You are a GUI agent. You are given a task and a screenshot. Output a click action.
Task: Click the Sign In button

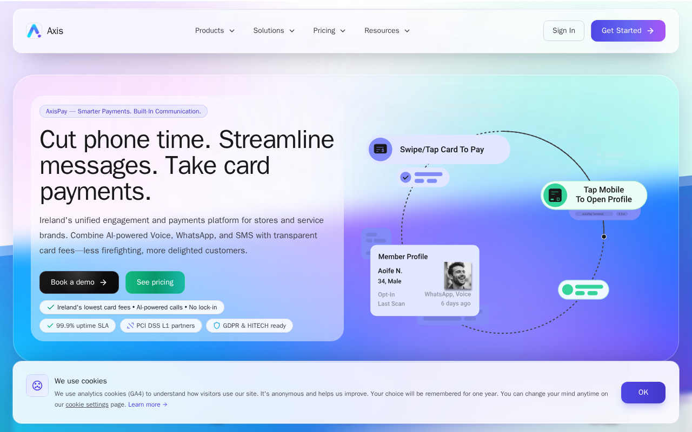tap(564, 31)
